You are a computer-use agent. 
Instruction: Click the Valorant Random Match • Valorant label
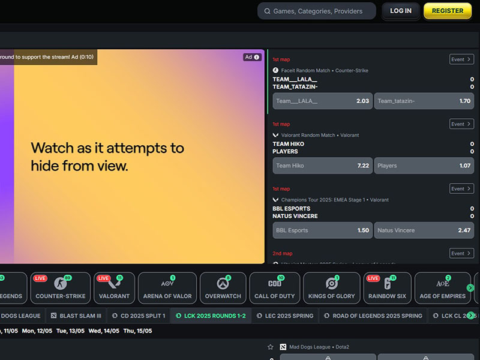[x=320, y=135]
